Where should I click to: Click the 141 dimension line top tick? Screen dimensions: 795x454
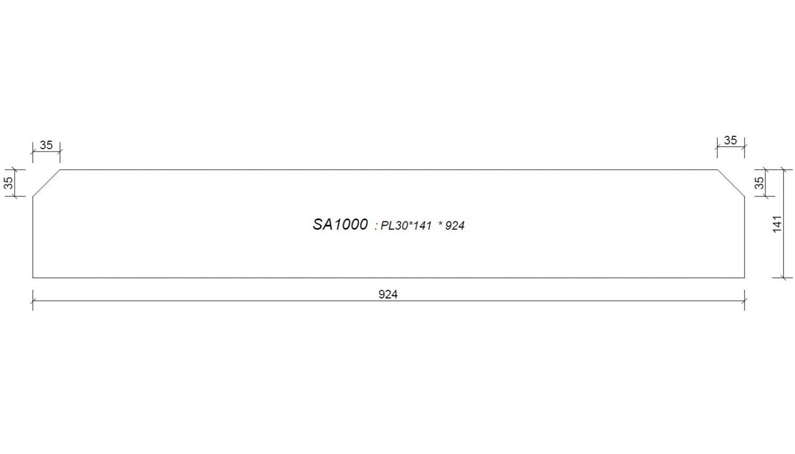784,170
